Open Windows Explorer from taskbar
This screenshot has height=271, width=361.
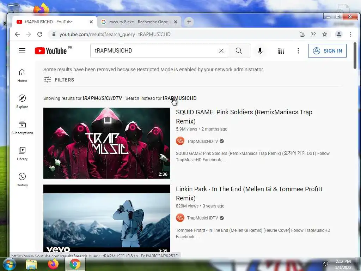(31, 264)
